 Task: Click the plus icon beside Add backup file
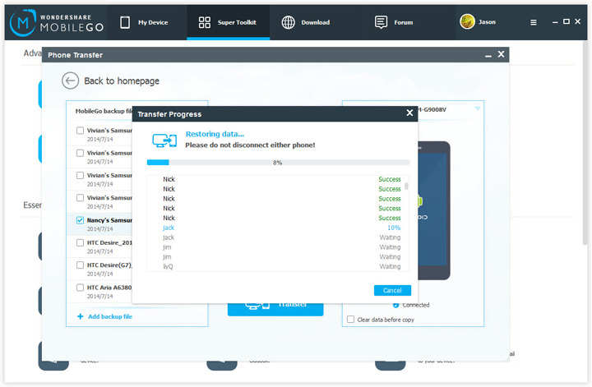(80, 316)
